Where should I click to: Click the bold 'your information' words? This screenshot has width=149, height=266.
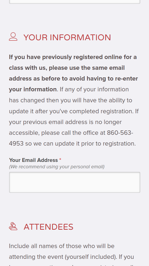click(33, 89)
